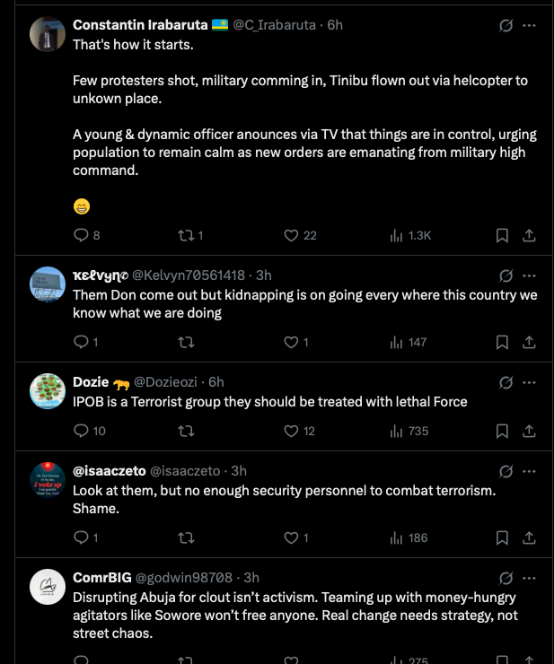Click Grok icon on Kelvyn's tweet
Viewport: 554px width, 664px height.
coord(506,275)
